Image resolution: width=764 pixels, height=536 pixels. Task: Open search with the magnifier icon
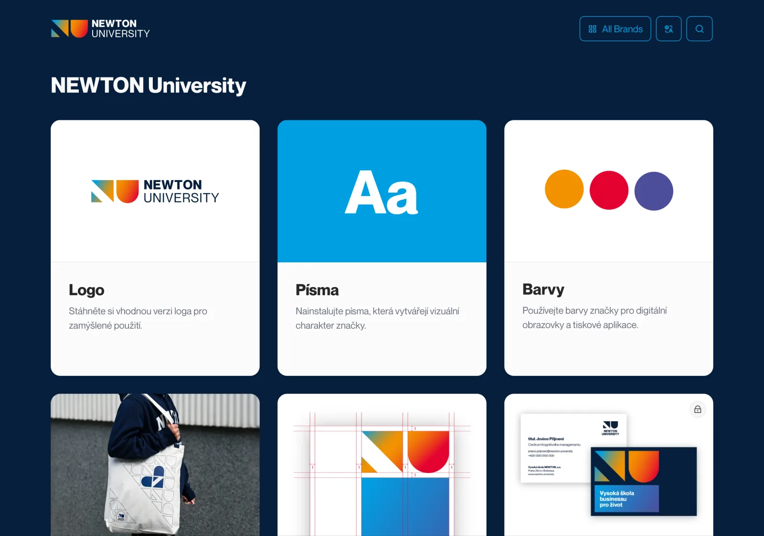pos(700,29)
